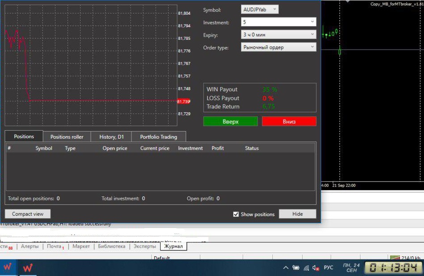This screenshot has width=424, height=276.
Task: Open the network connection tray icon
Action: (306, 268)
